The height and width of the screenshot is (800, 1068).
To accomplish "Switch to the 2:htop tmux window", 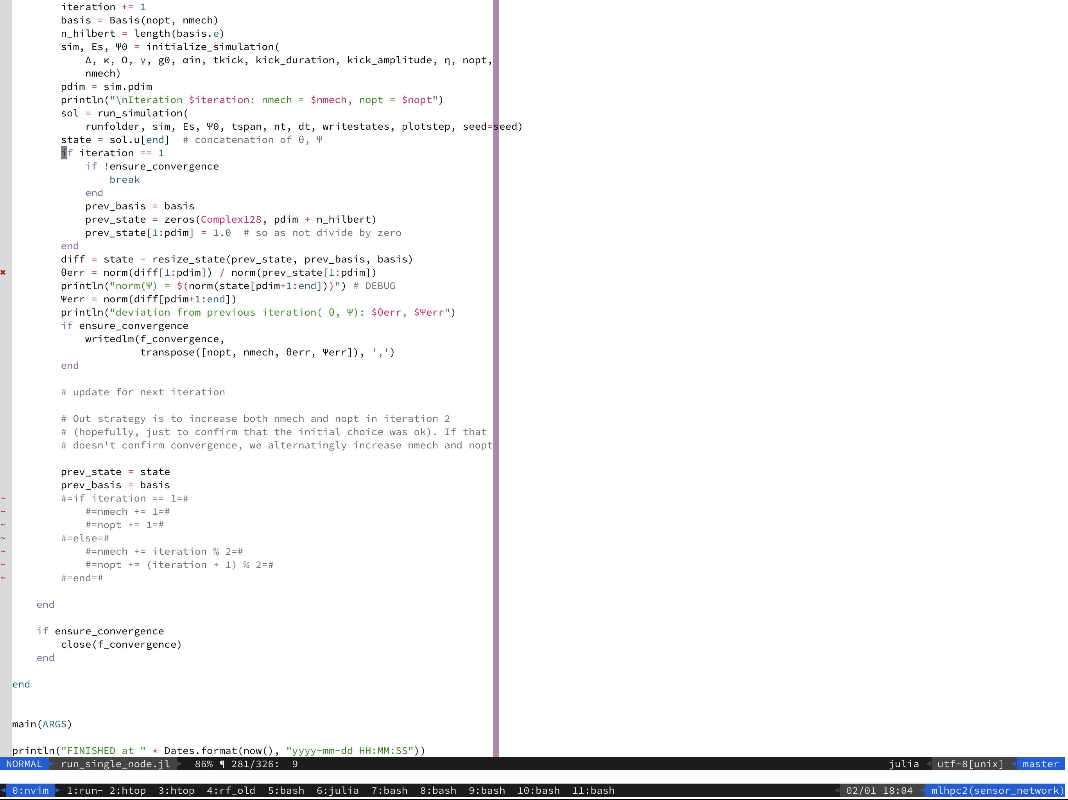I will [x=127, y=790].
